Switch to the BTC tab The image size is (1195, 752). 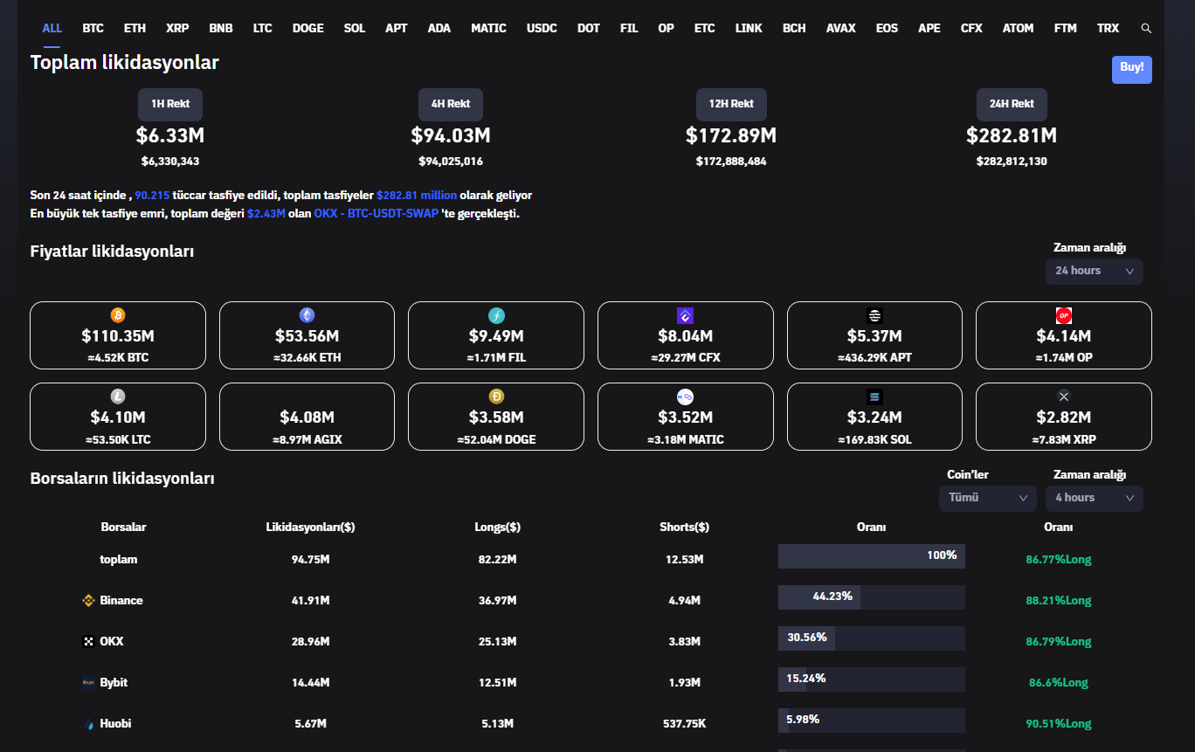pos(93,29)
